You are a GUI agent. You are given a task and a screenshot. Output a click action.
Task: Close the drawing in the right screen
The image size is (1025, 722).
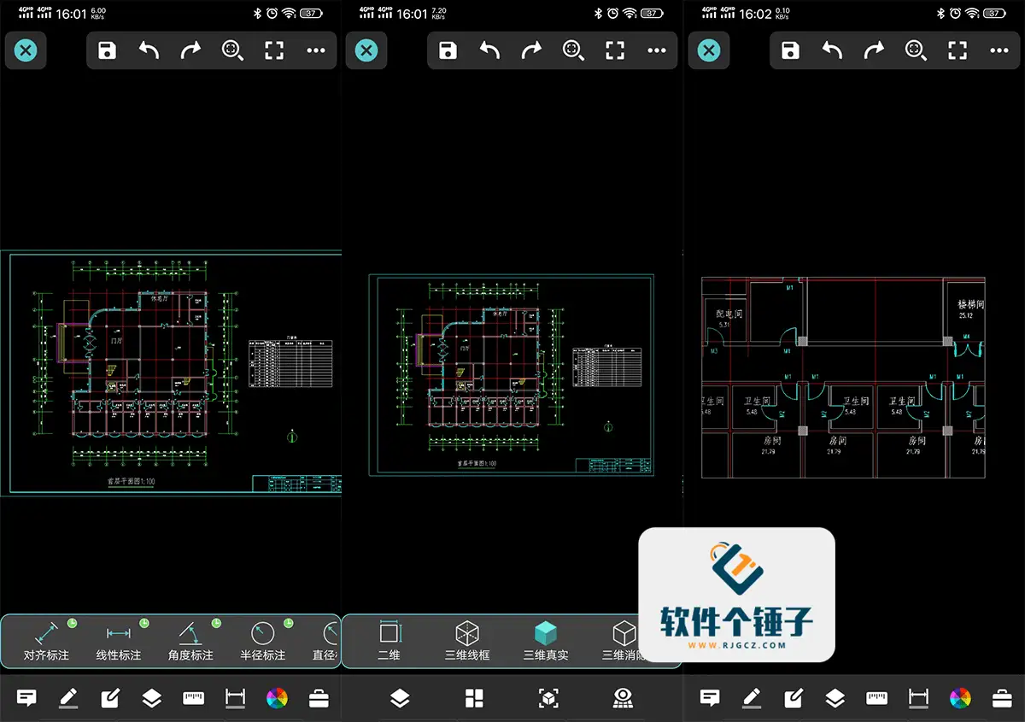click(x=709, y=50)
